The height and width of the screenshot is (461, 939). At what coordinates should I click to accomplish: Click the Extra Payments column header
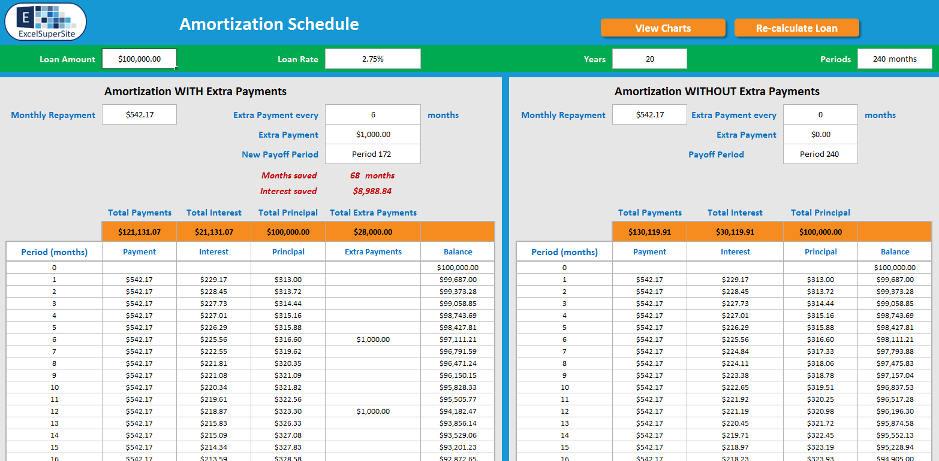373,251
